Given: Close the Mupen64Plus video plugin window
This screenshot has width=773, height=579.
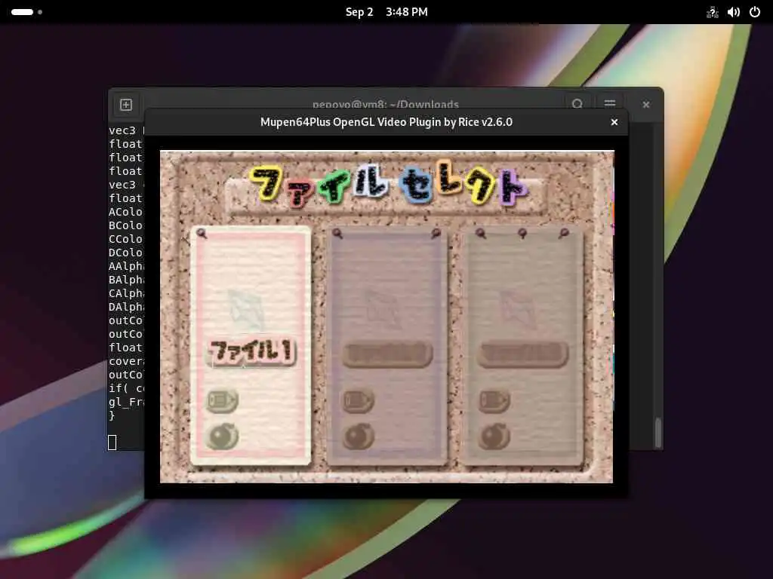Looking at the screenshot, I should point(614,122).
